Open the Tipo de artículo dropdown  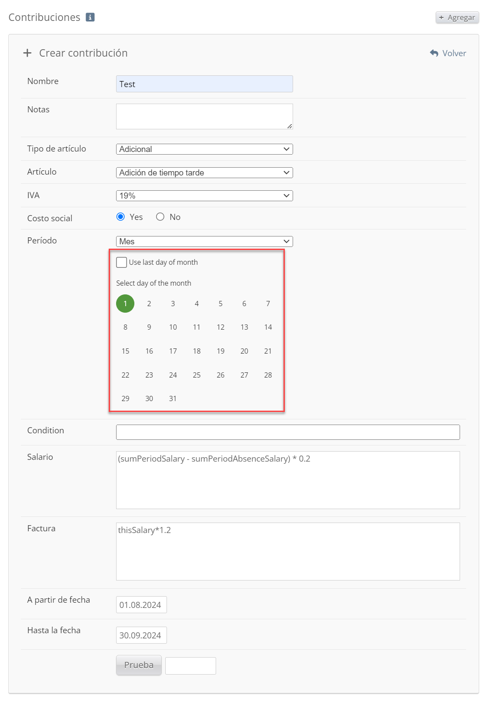click(204, 149)
